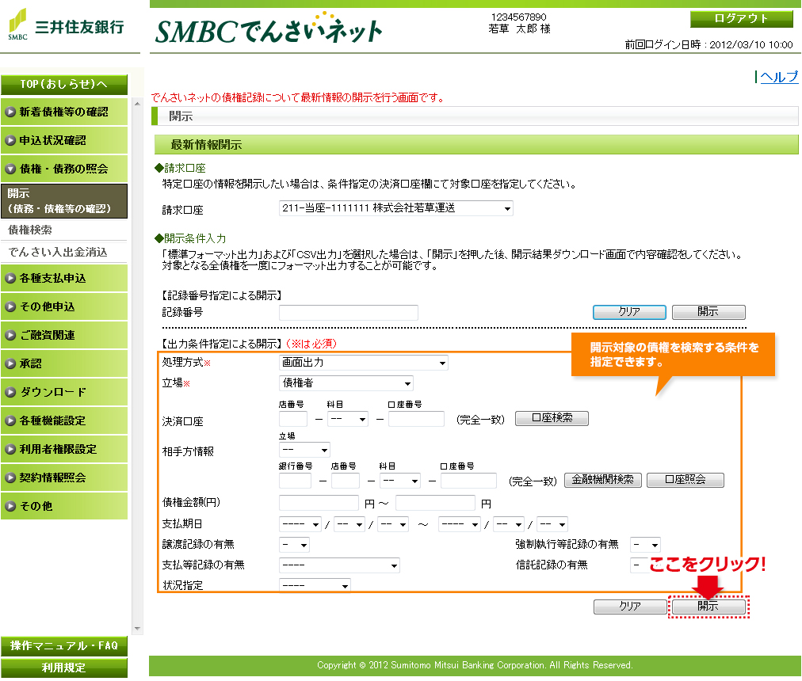The height and width of the screenshot is (681, 802).
Task: Open 譲渡記録の有無 dropdown
Action: pyautogui.click(x=294, y=545)
